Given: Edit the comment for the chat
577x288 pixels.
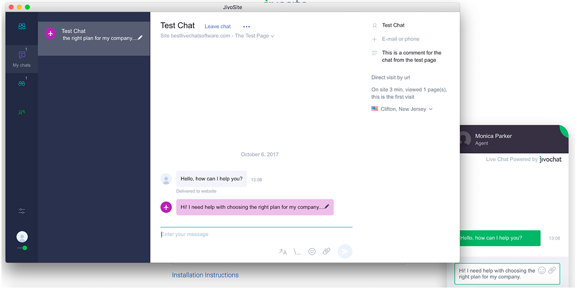Looking at the screenshot, I should 412,57.
